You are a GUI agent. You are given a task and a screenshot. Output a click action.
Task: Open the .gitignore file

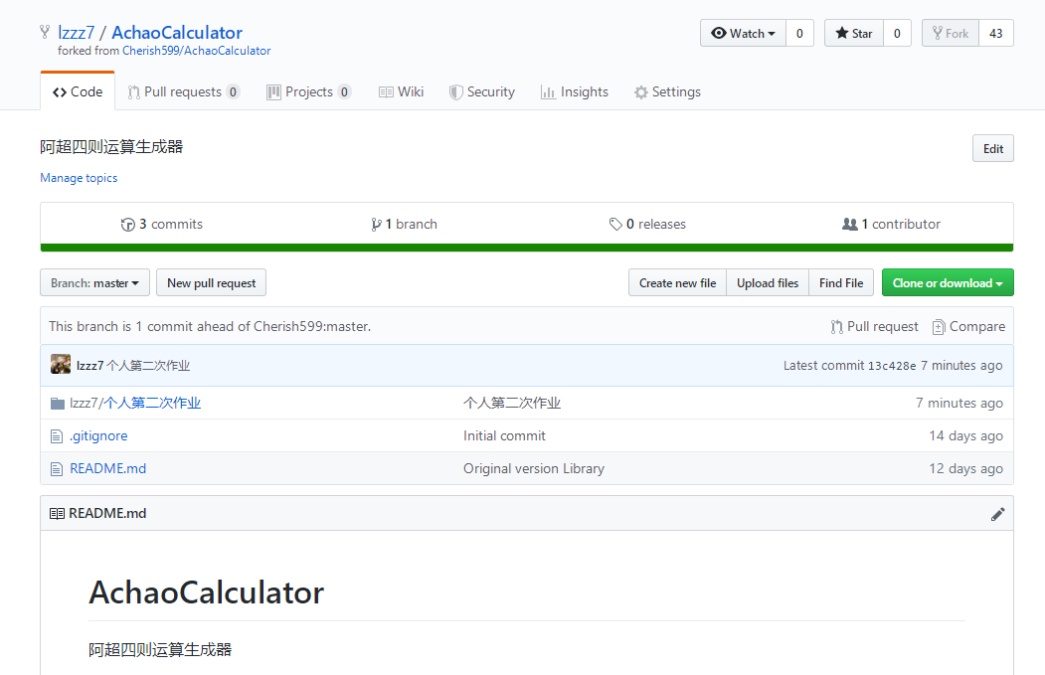(98, 435)
